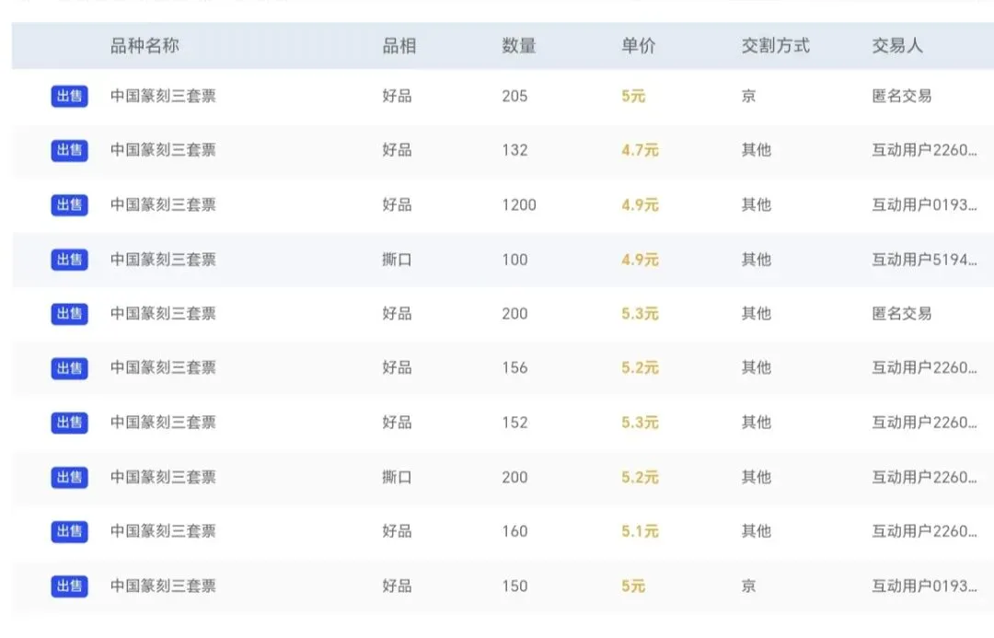
Task: Click the 出售 badge beside the 132 quantity listing
Action: [70, 150]
